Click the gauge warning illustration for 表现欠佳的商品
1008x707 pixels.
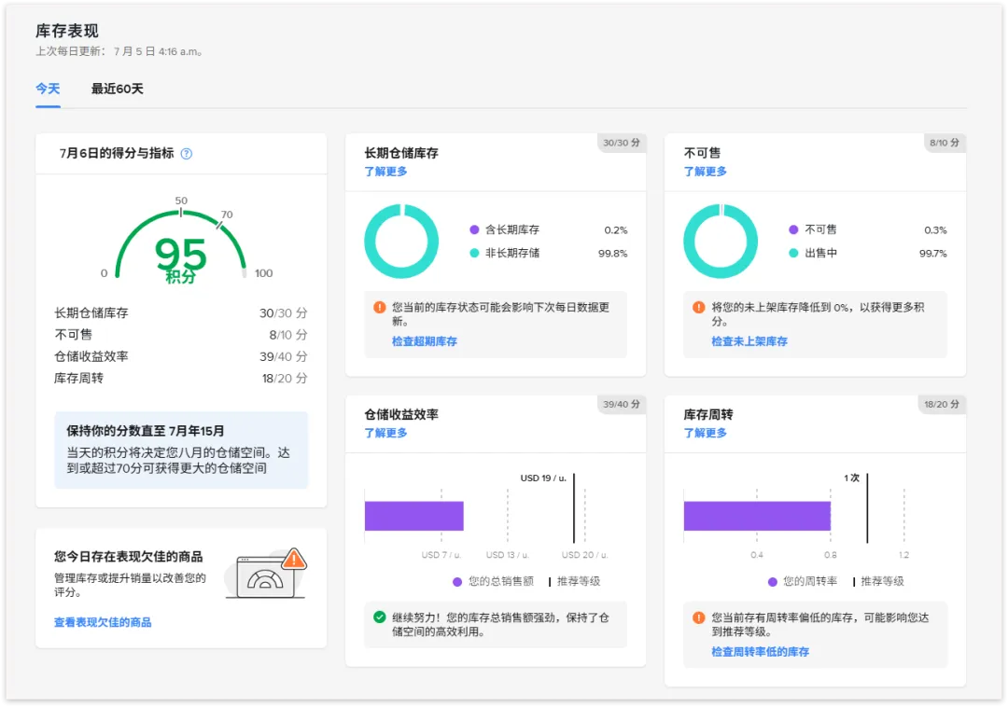[266, 573]
